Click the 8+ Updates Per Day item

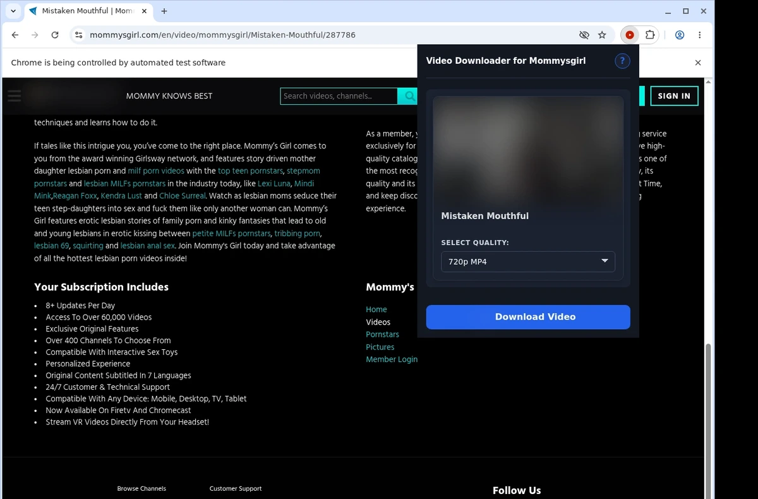(x=80, y=306)
